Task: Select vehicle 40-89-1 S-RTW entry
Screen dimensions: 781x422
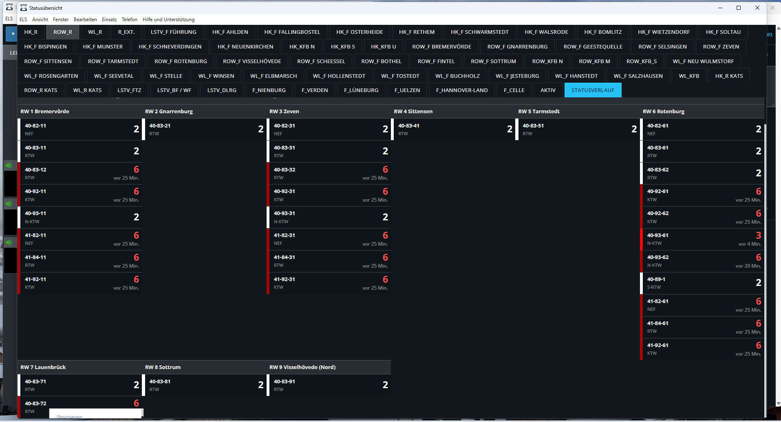Action: pyautogui.click(x=701, y=283)
